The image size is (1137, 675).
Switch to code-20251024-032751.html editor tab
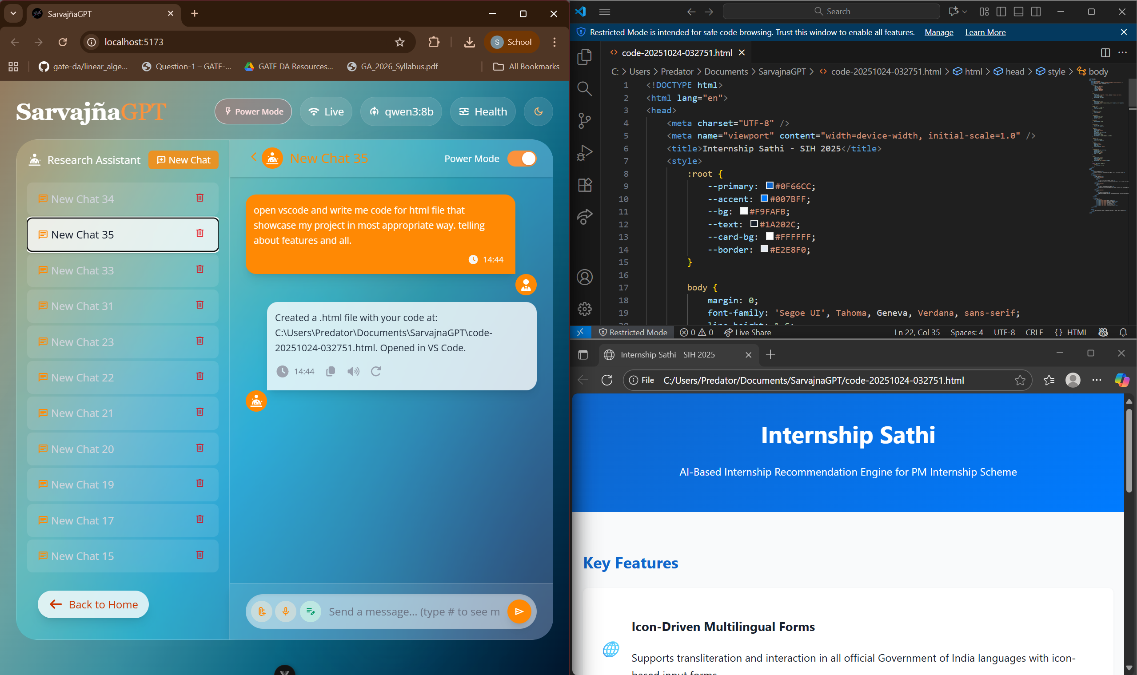click(x=676, y=53)
